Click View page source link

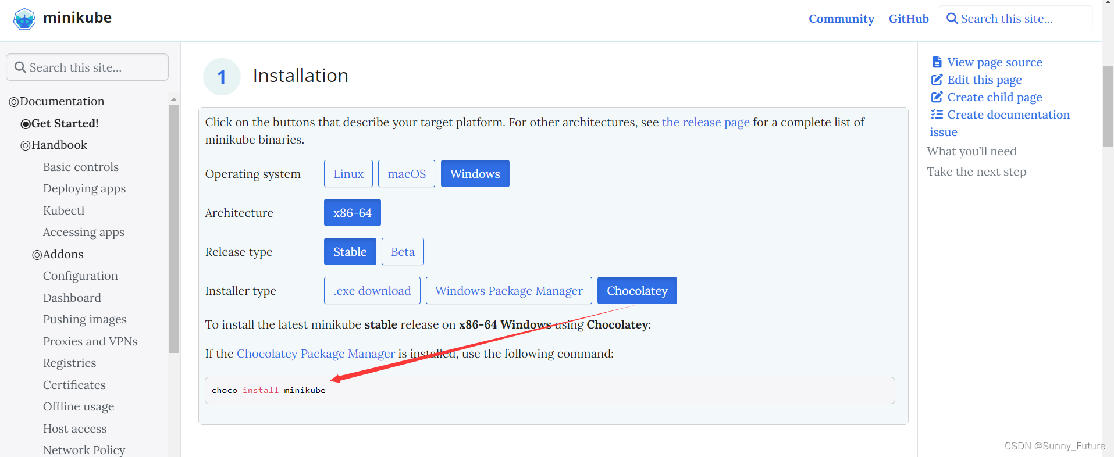point(994,62)
